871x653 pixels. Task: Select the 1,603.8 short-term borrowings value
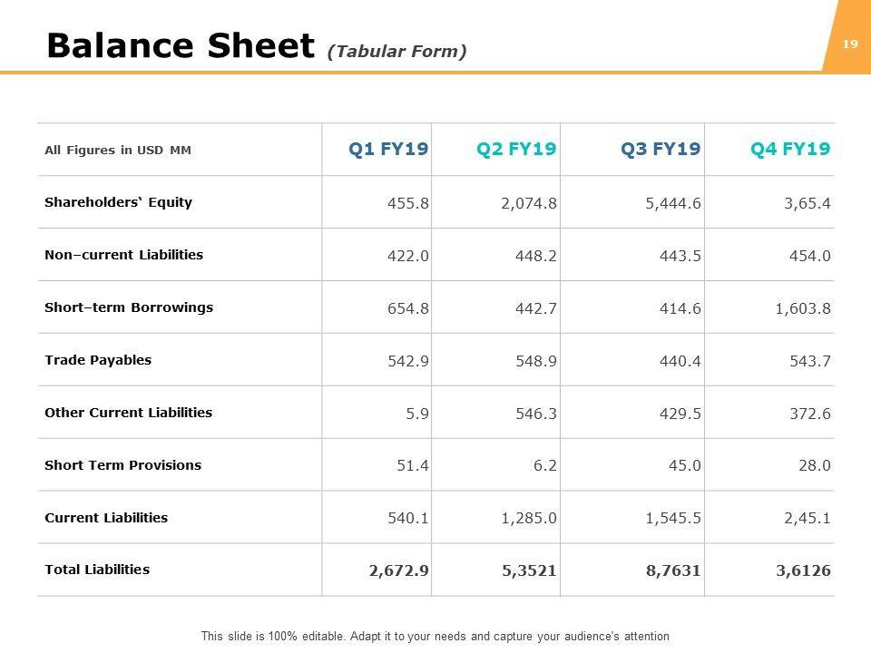(803, 307)
